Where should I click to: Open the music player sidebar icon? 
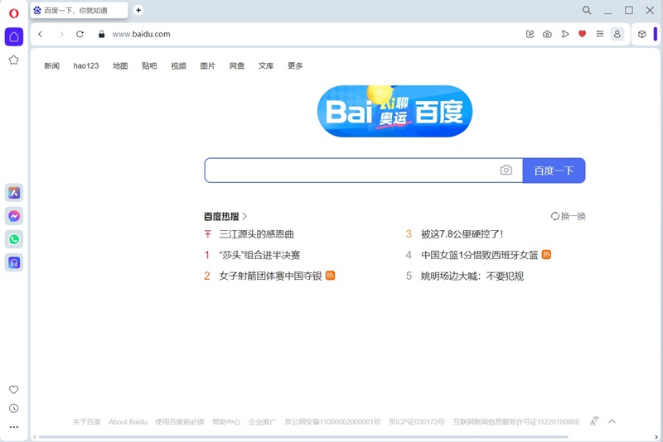[x=14, y=262]
